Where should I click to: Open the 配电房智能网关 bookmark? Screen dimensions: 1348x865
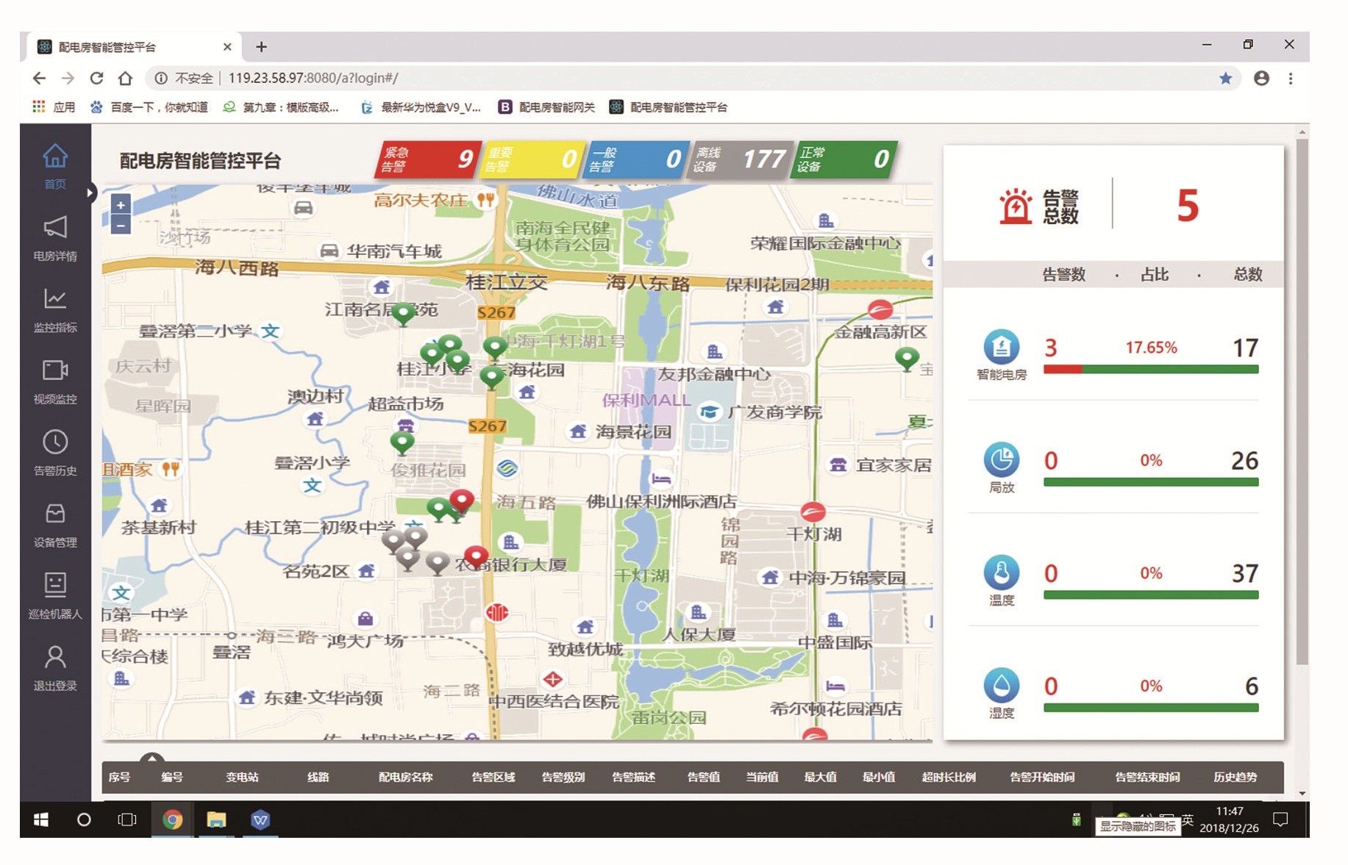pos(547,107)
